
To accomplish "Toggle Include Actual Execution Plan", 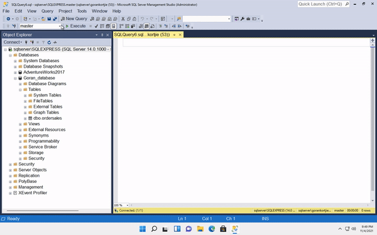I will tap(121, 26).
